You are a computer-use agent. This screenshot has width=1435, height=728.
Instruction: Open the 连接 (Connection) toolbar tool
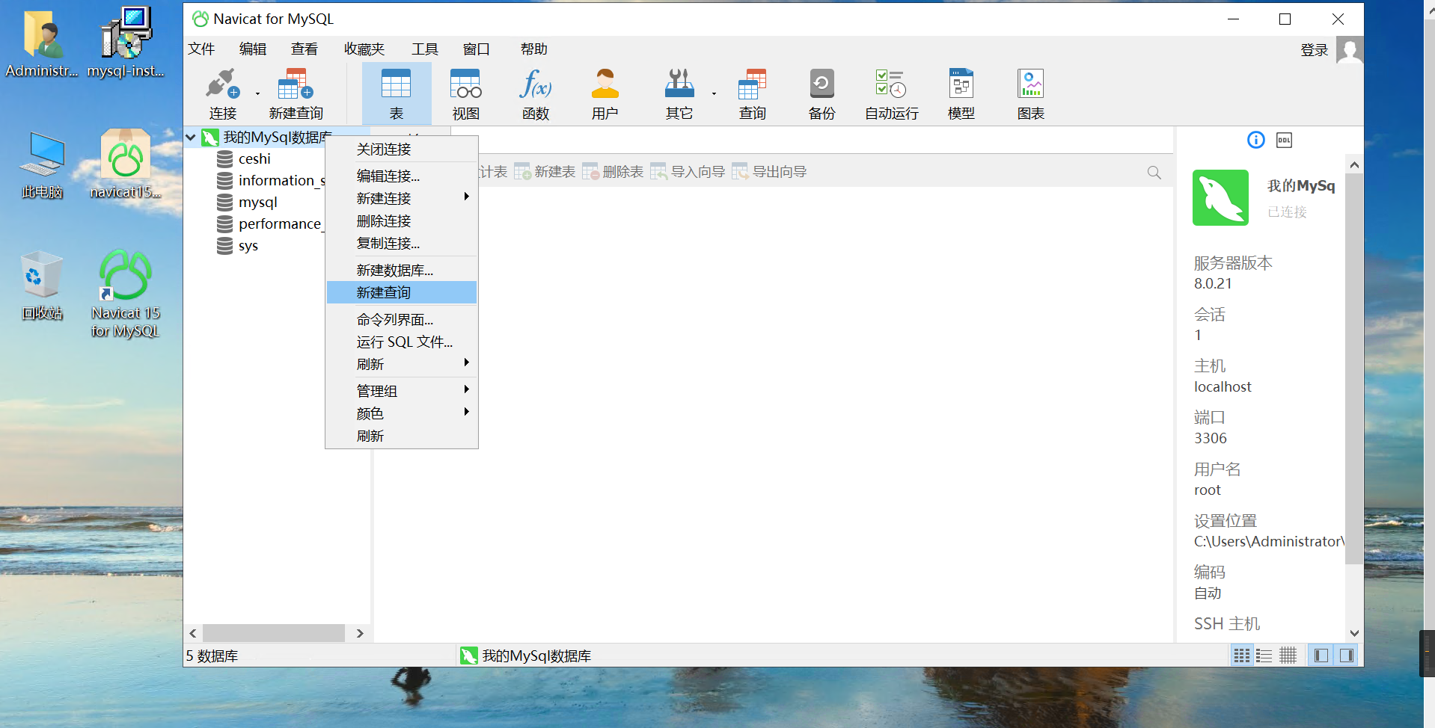(x=222, y=94)
